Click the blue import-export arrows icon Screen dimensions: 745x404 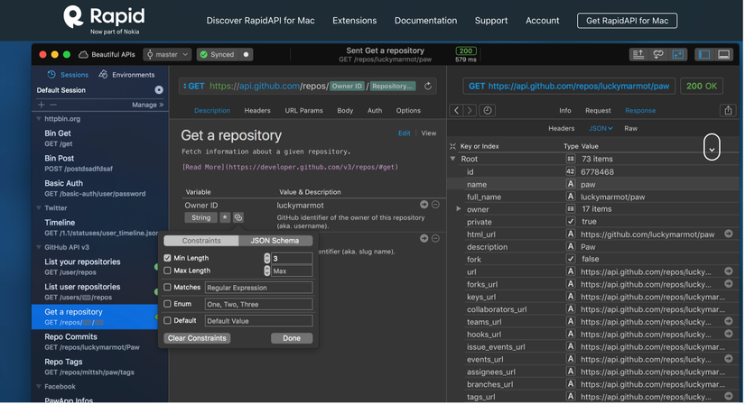pos(678,55)
